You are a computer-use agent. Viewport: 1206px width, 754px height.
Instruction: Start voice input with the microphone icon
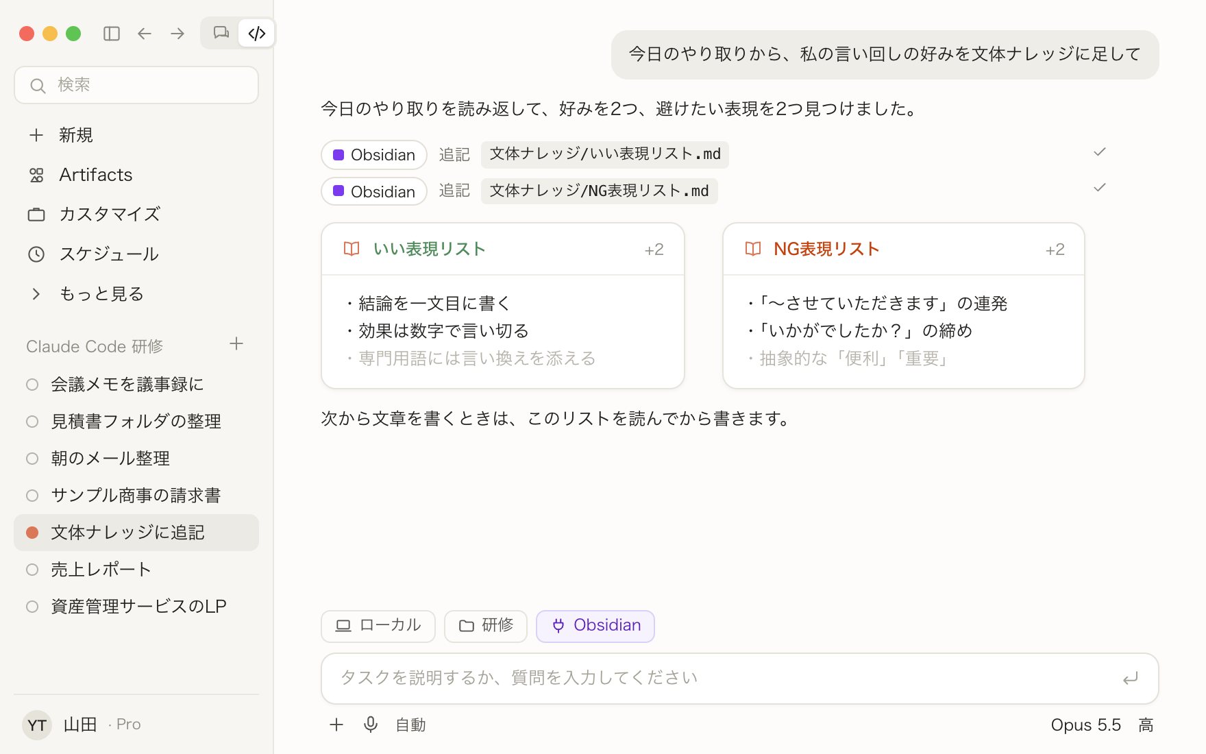[371, 725]
